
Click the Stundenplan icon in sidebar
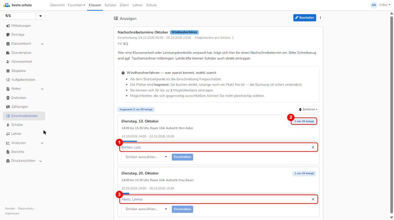tap(7, 53)
